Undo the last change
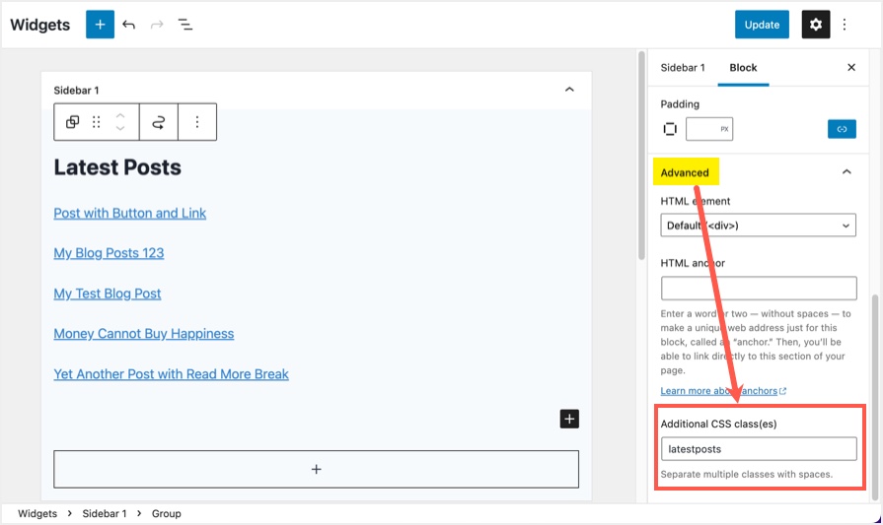The height and width of the screenshot is (525, 883). click(x=128, y=25)
